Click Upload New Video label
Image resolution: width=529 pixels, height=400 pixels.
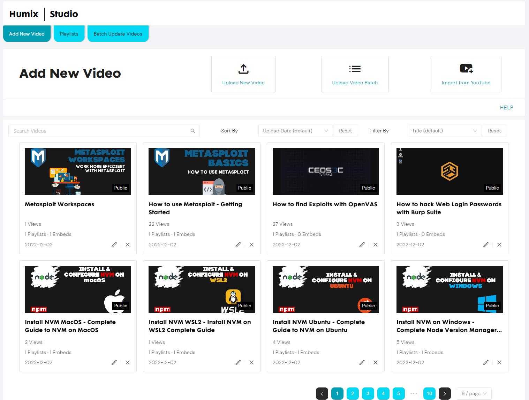click(243, 83)
